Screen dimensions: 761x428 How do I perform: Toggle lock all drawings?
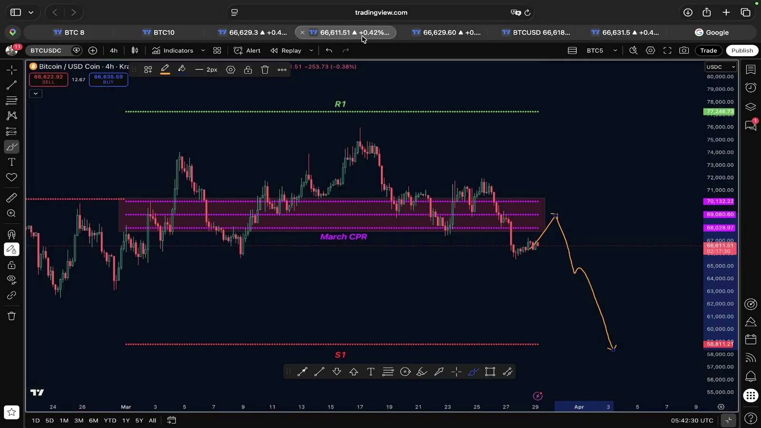click(11, 265)
